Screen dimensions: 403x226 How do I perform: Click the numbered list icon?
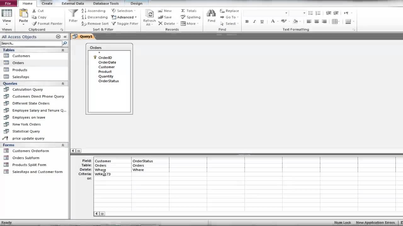(x=318, y=13)
